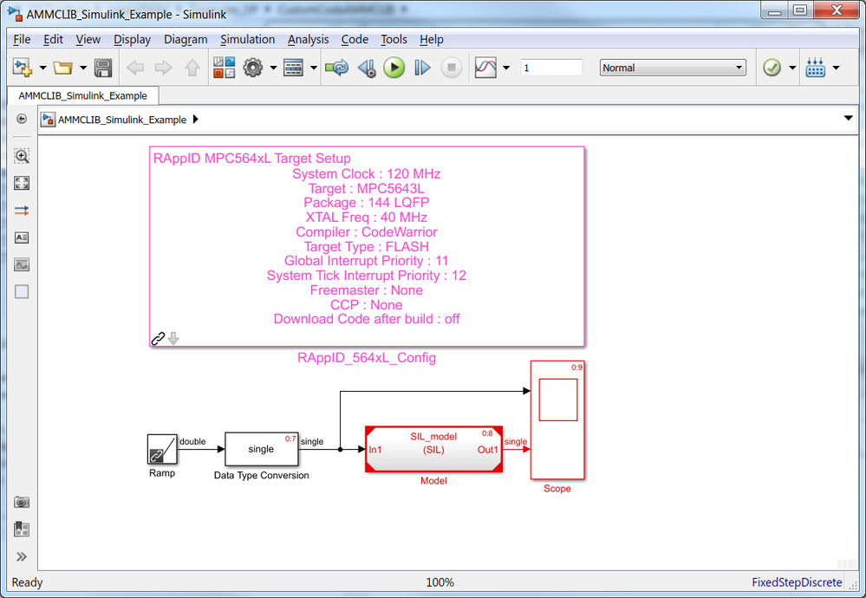
Task: Open the New Model dropdown arrow
Action: (x=42, y=68)
